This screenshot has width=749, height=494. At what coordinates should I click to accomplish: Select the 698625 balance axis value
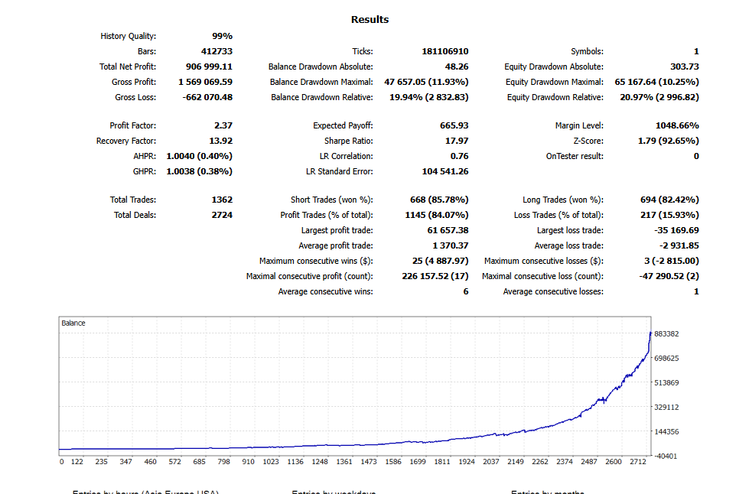666,358
